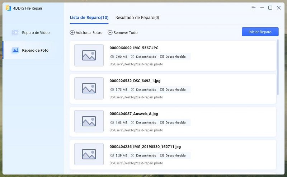Click camera icon in IMG_20190330_162711.jpg row
The image size is (287, 177).
[x=162, y=155]
